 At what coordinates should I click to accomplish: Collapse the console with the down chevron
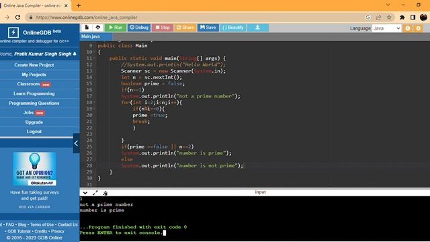pos(85,193)
